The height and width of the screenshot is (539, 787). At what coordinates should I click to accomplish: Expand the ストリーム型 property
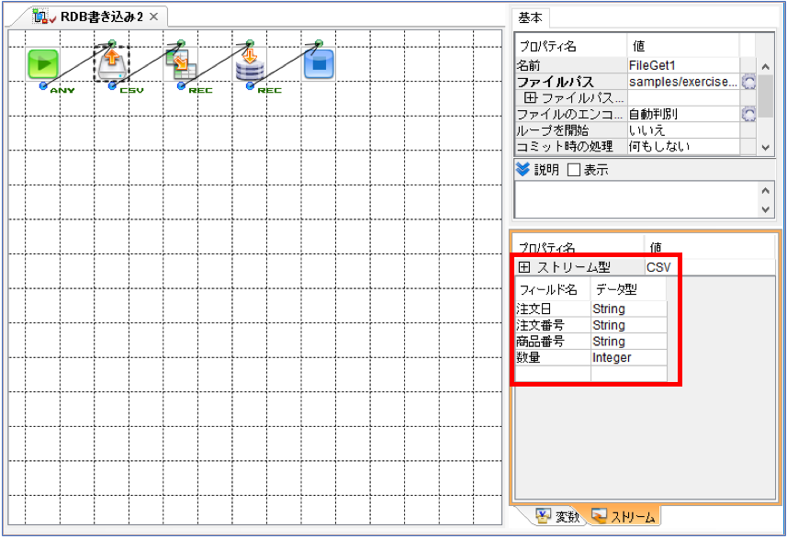coord(524,267)
